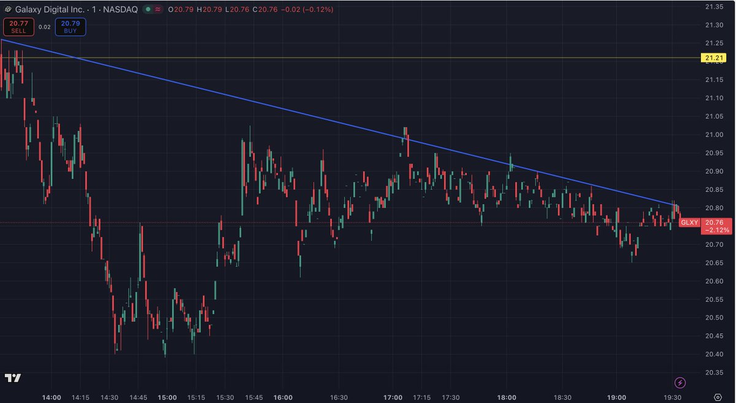Click 21.00 on the price axis
The image size is (736, 403).
coord(713,135)
